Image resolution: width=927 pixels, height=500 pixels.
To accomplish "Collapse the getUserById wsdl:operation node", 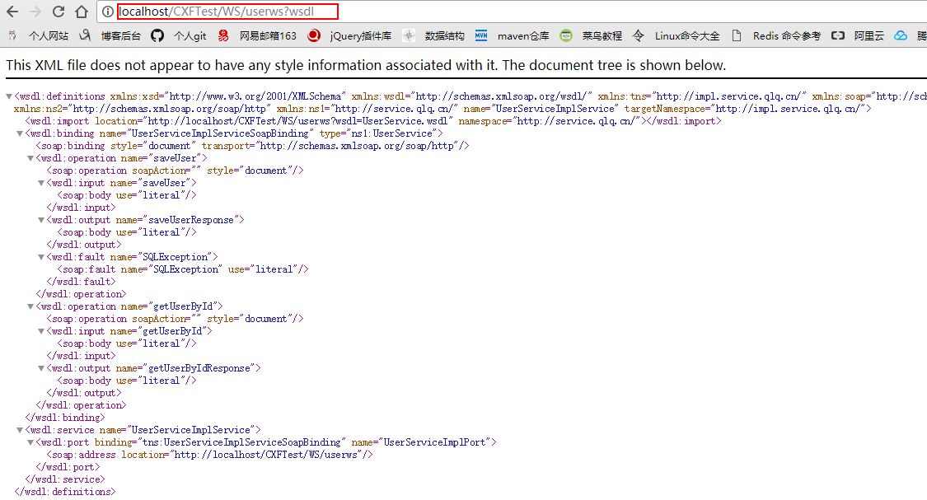I will pyautogui.click(x=30, y=306).
